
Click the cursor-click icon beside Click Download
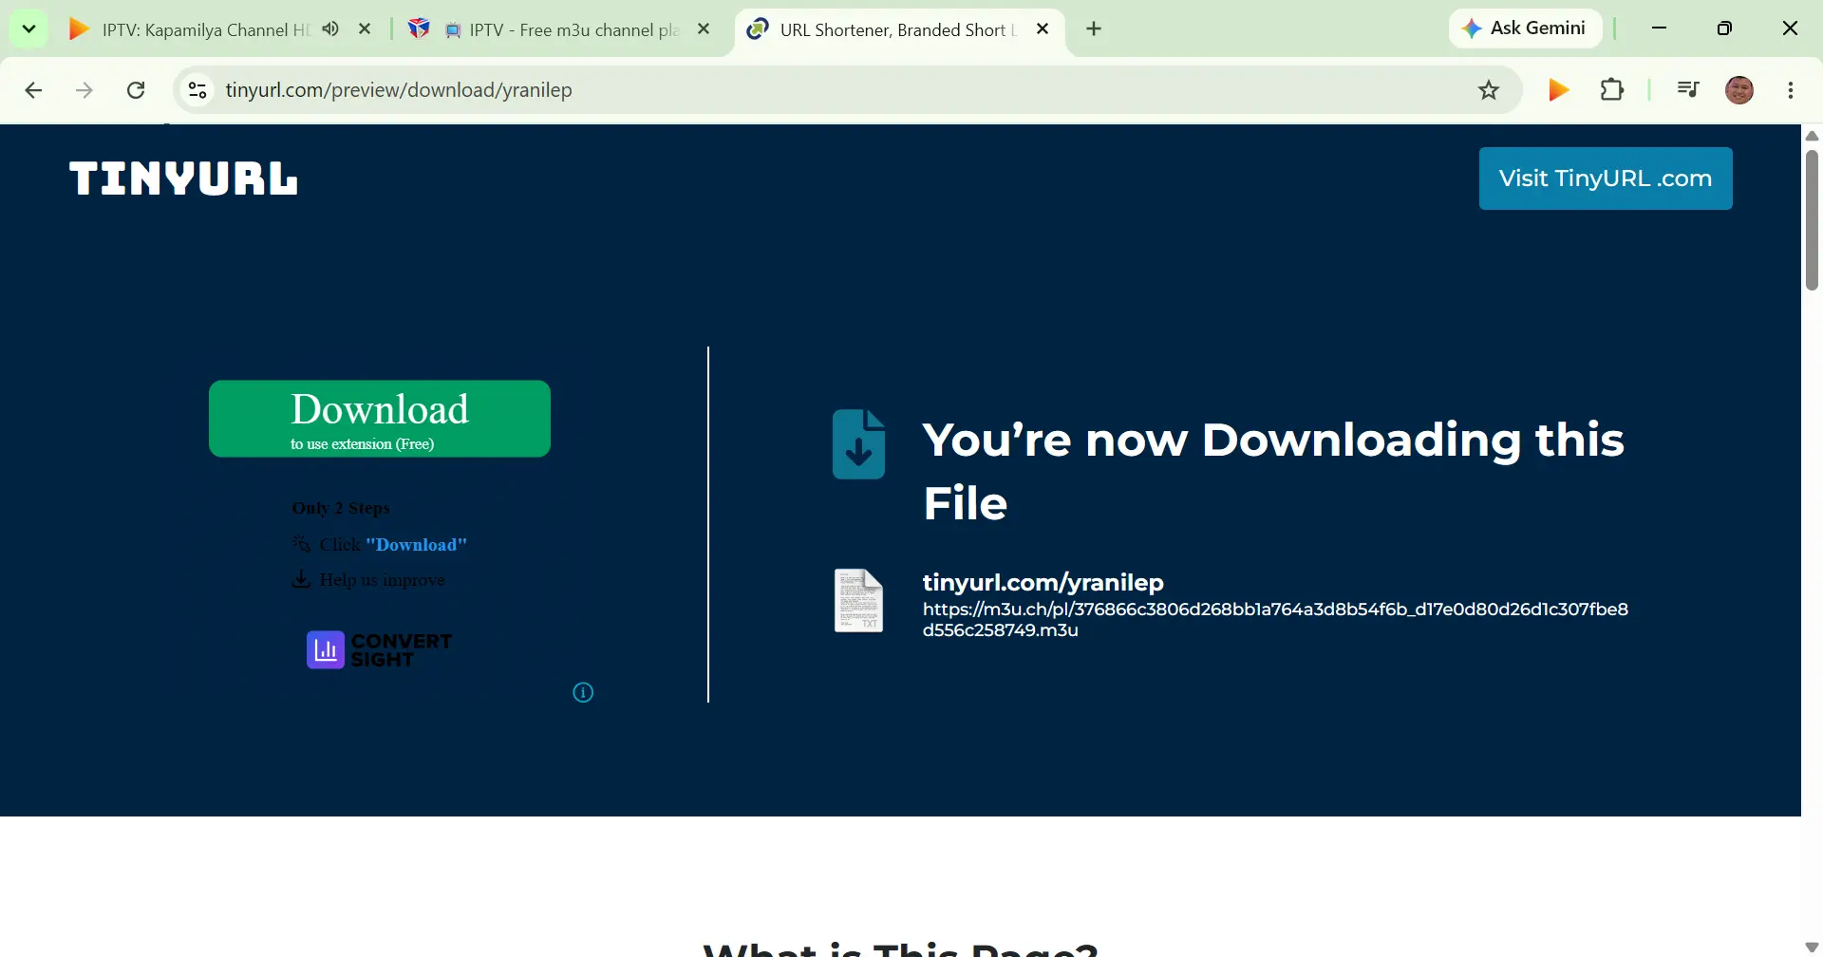tap(301, 543)
